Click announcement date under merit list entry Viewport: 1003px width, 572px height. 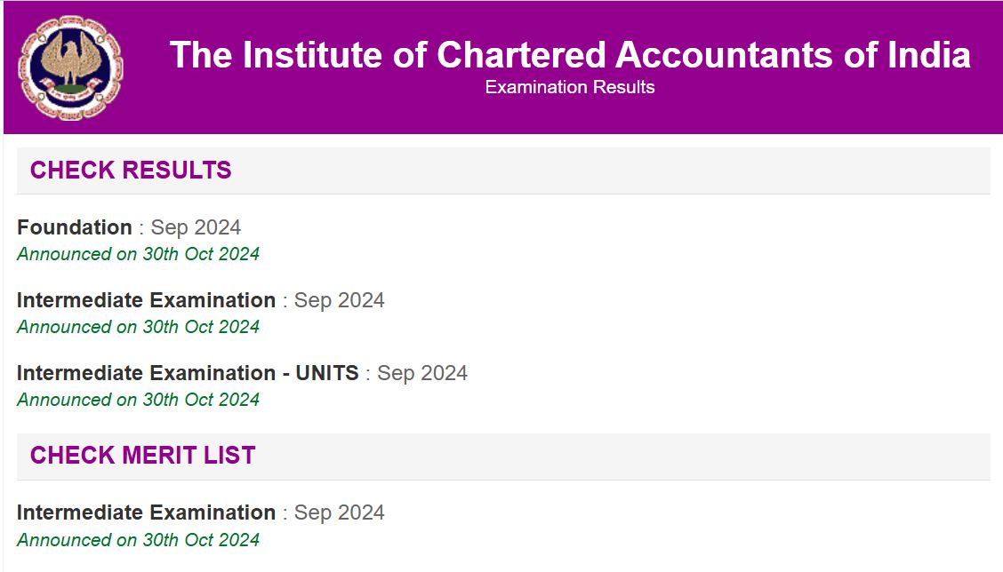[138, 540]
